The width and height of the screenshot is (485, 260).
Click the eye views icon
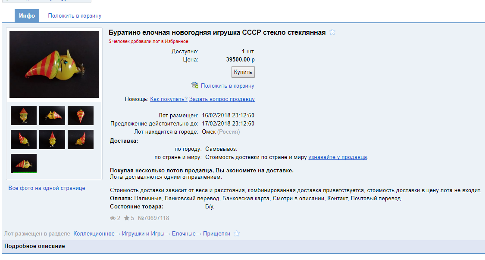[x=113, y=218]
